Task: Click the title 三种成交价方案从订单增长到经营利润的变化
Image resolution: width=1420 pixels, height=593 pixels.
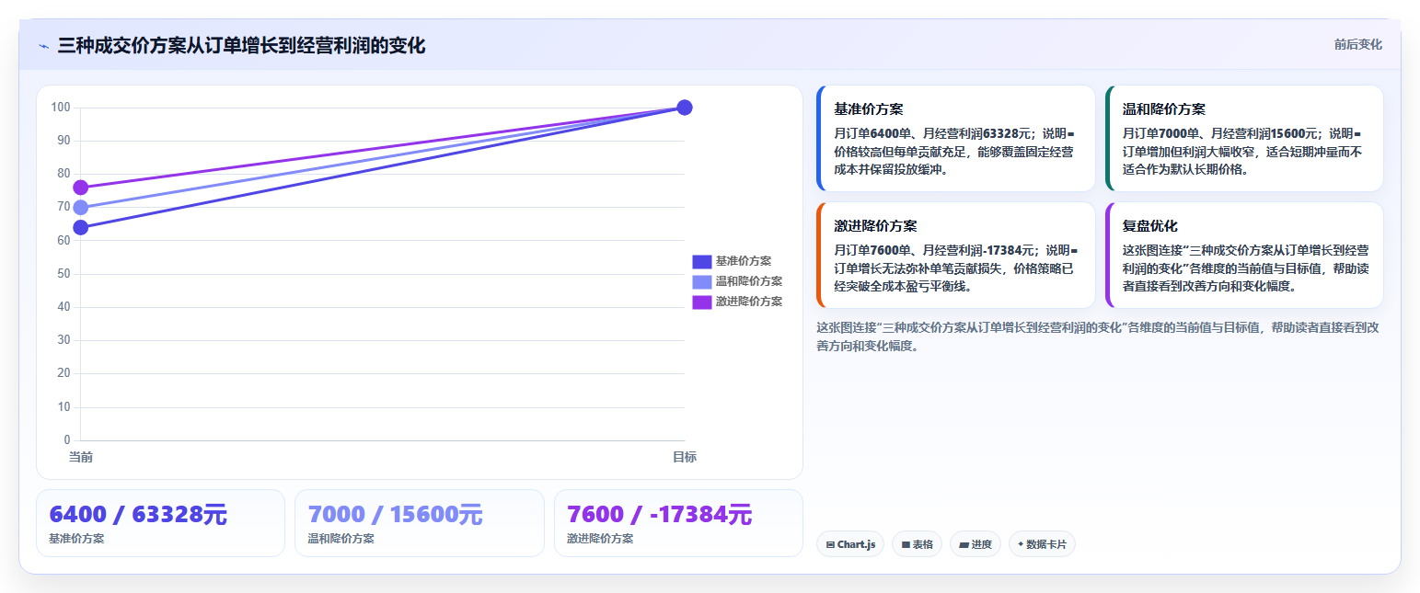Action: click(x=241, y=46)
